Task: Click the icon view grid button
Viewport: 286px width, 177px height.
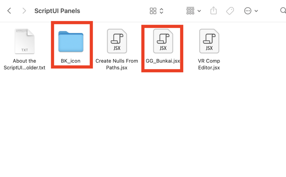Action: coord(153,11)
